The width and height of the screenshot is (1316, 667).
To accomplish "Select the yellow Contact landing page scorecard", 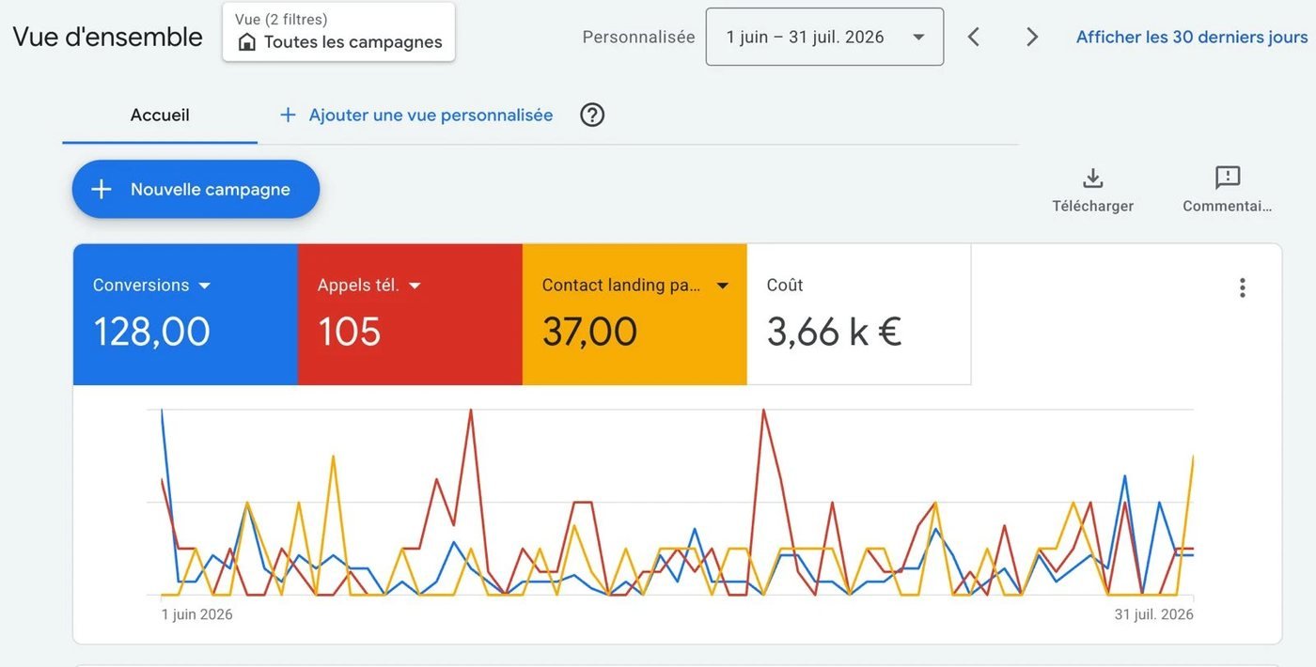I will (634, 315).
